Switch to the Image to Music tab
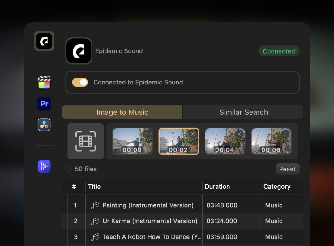The width and height of the screenshot is (334, 246). coord(122,112)
